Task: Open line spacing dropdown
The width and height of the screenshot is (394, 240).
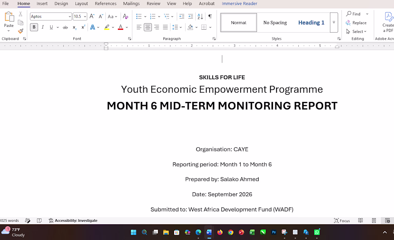Action: [181, 27]
